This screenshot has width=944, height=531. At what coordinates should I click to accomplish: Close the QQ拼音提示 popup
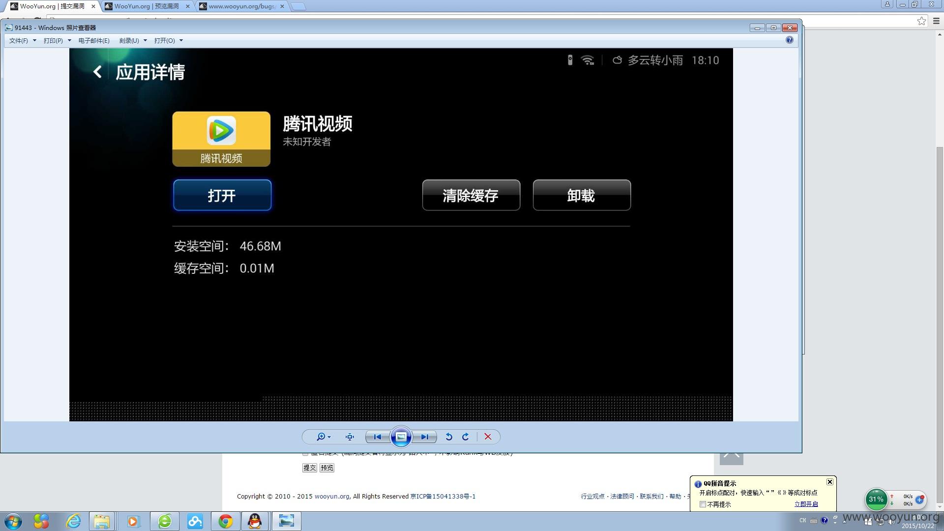830,482
